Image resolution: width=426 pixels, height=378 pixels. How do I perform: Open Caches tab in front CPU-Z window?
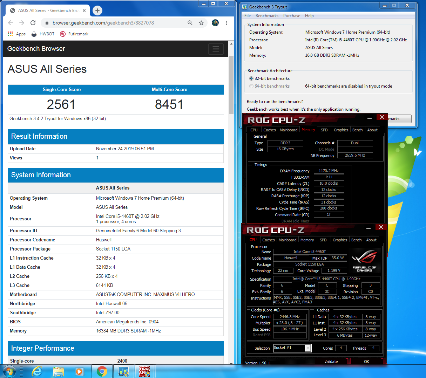coord(268,240)
